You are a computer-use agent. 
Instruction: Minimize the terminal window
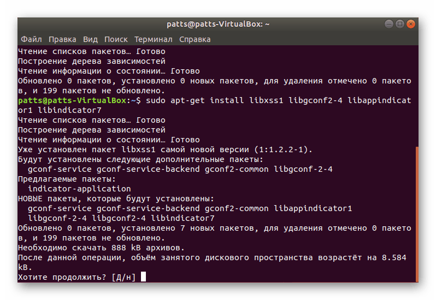[389, 24]
